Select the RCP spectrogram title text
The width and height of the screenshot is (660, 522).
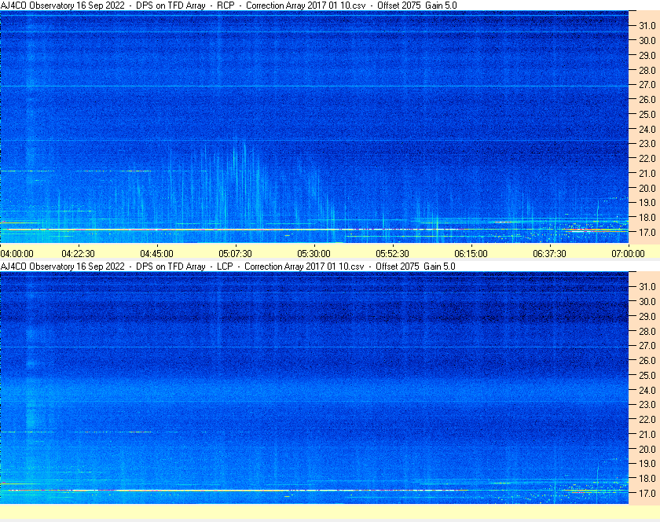point(229,6)
